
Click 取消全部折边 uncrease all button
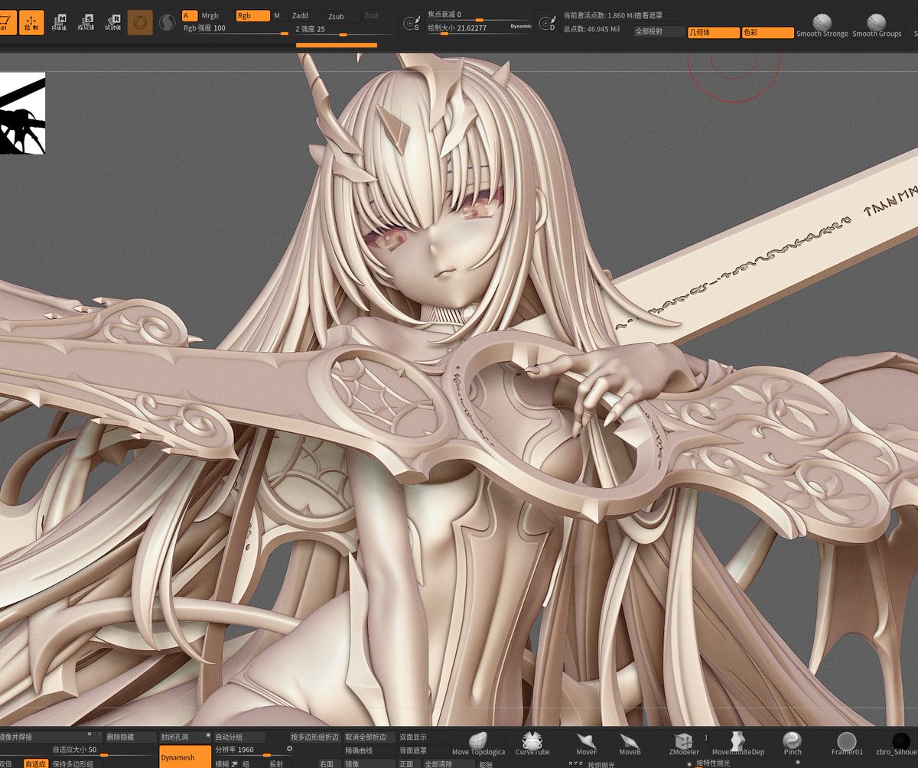369,737
